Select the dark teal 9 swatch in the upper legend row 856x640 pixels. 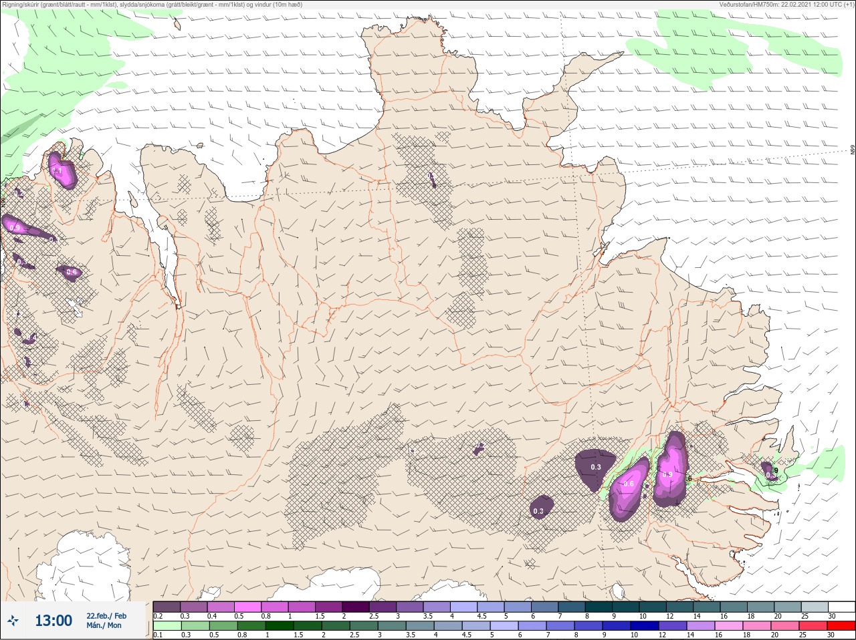pyautogui.click(x=626, y=607)
